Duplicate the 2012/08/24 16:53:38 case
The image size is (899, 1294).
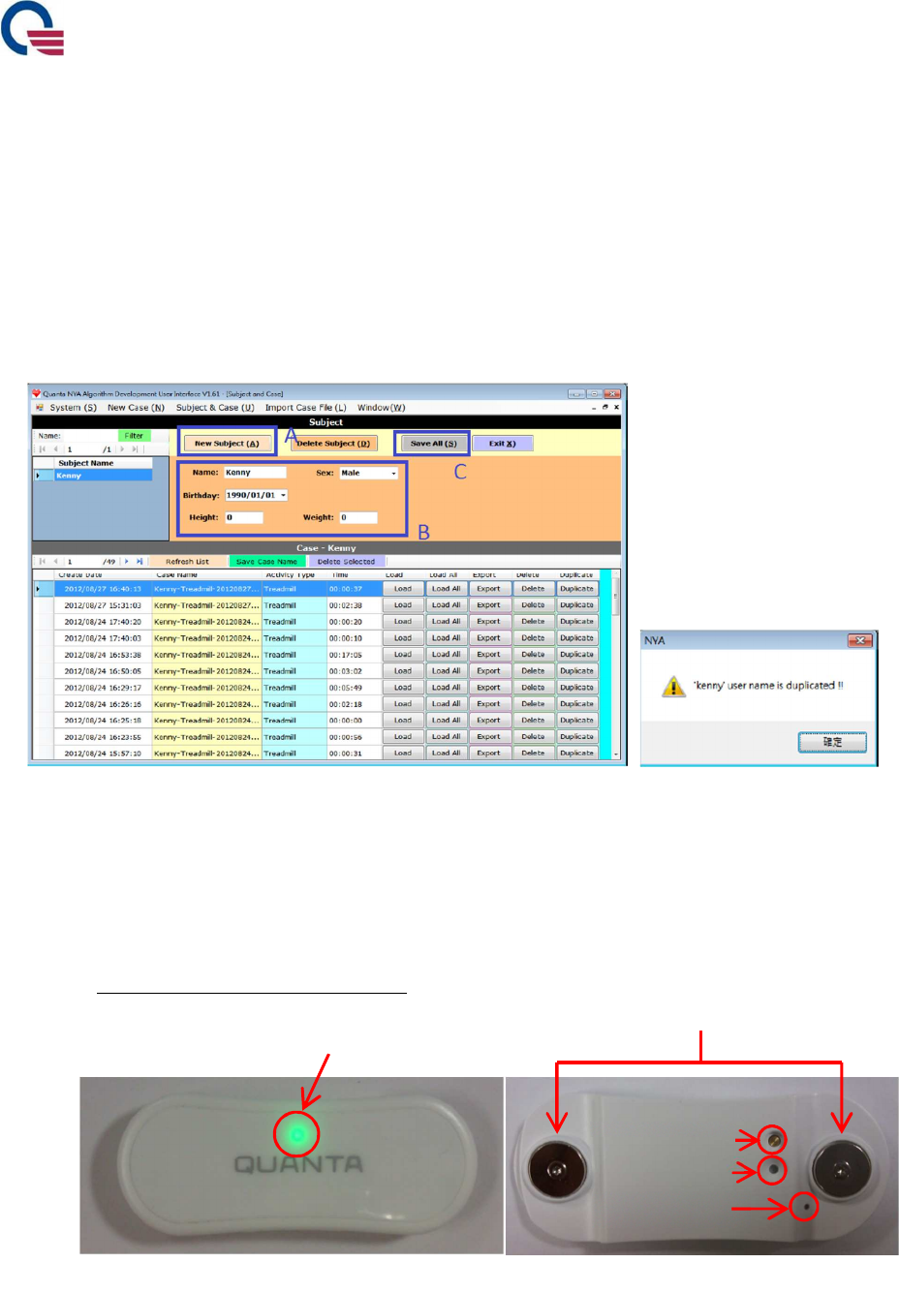pos(576,655)
